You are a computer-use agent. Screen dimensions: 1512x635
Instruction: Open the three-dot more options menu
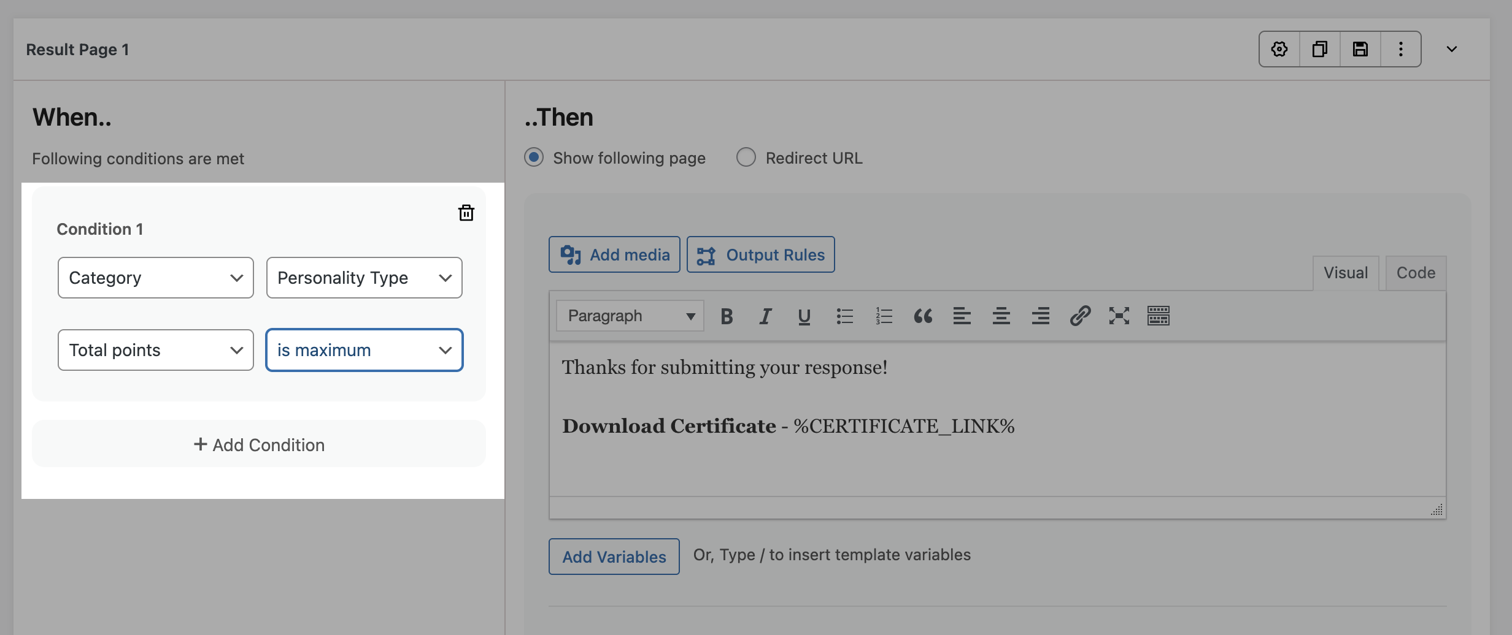point(1400,49)
